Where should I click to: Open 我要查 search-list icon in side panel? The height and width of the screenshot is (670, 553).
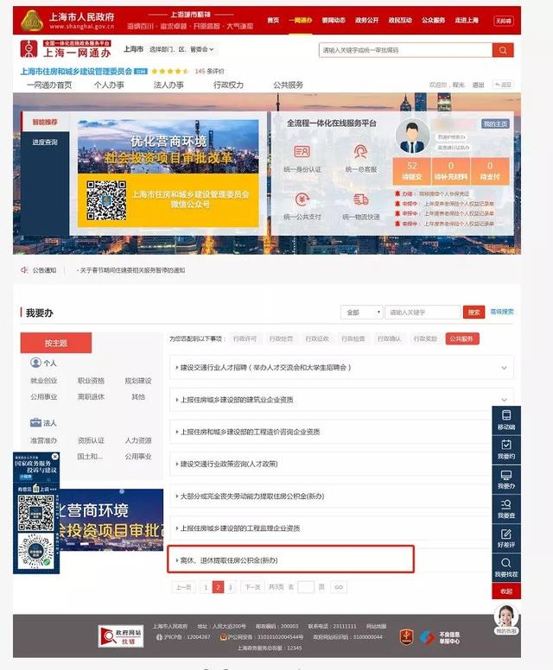point(506,504)
